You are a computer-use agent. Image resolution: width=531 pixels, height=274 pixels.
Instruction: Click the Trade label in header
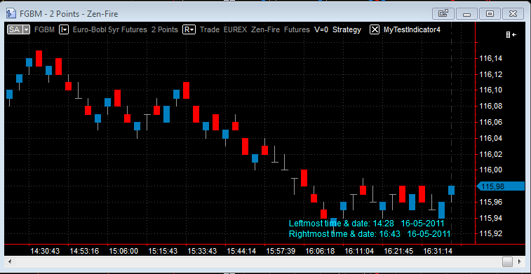tap(210, 29)
